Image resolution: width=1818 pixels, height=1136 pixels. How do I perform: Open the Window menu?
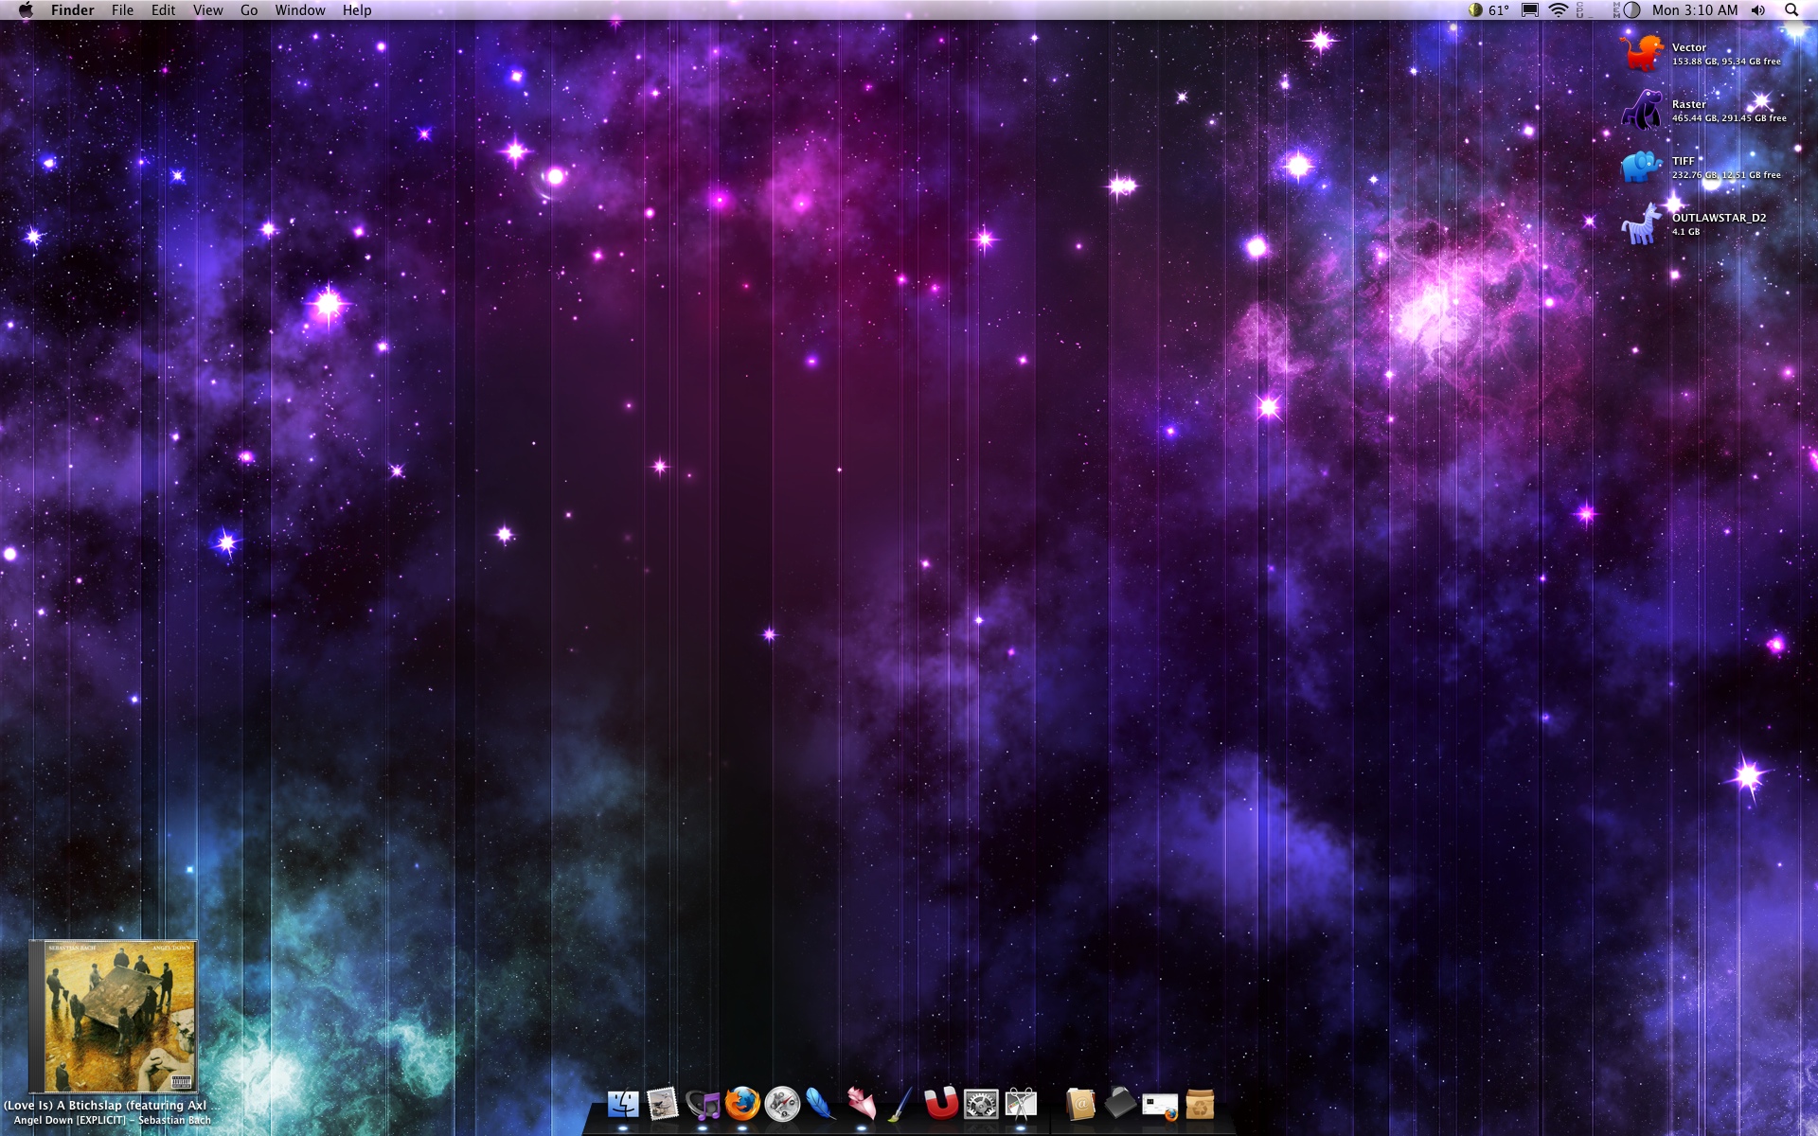[x=300, y=10]
